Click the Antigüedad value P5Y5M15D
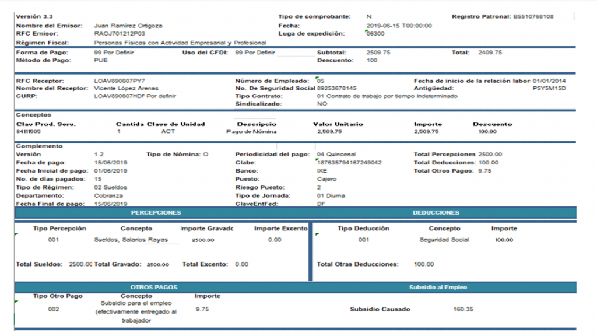The height and width of the screenshot is (336, 597). (x=549, y=88)
